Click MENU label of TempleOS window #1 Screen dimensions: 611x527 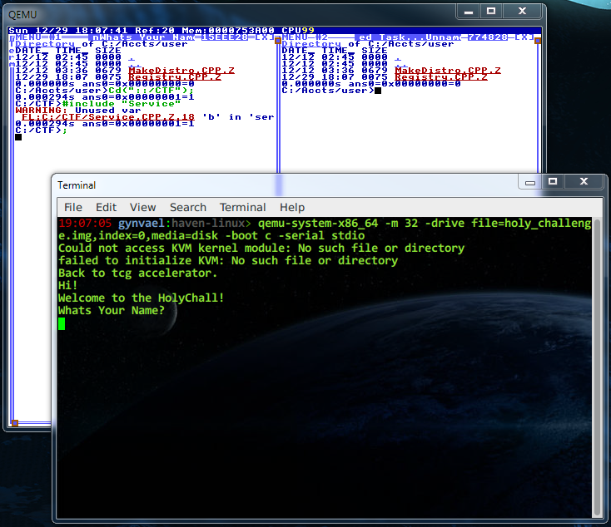tap(28, 37)
